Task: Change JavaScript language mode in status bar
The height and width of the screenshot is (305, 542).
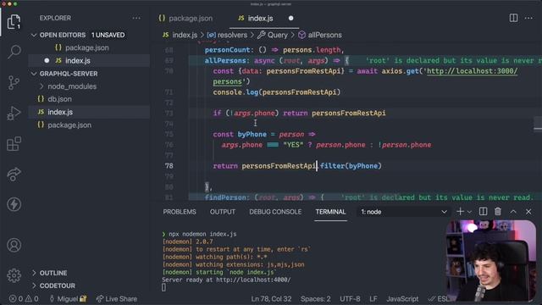Action: tap(402, 298)
